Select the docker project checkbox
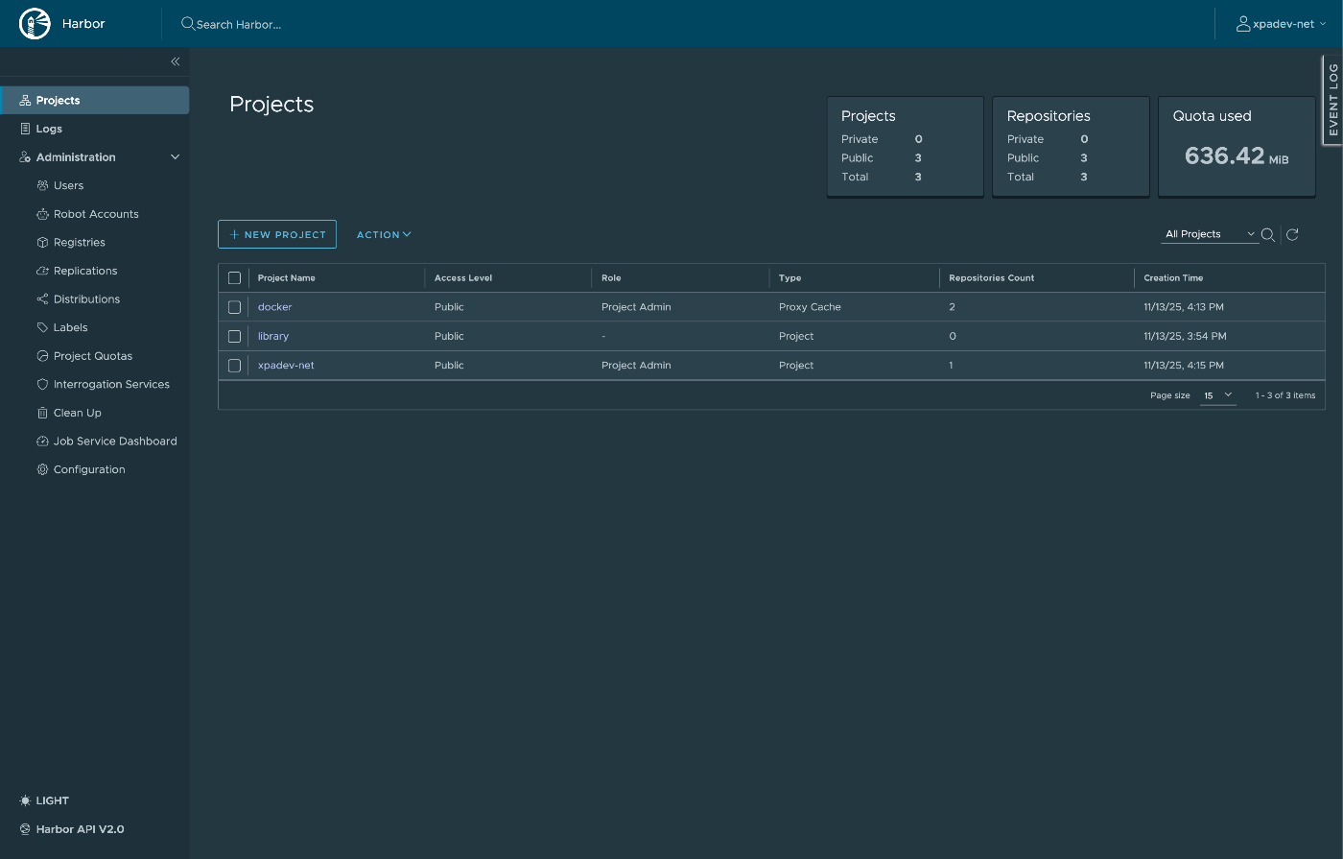Screen dimensions: 1343x859 point(234,307)
